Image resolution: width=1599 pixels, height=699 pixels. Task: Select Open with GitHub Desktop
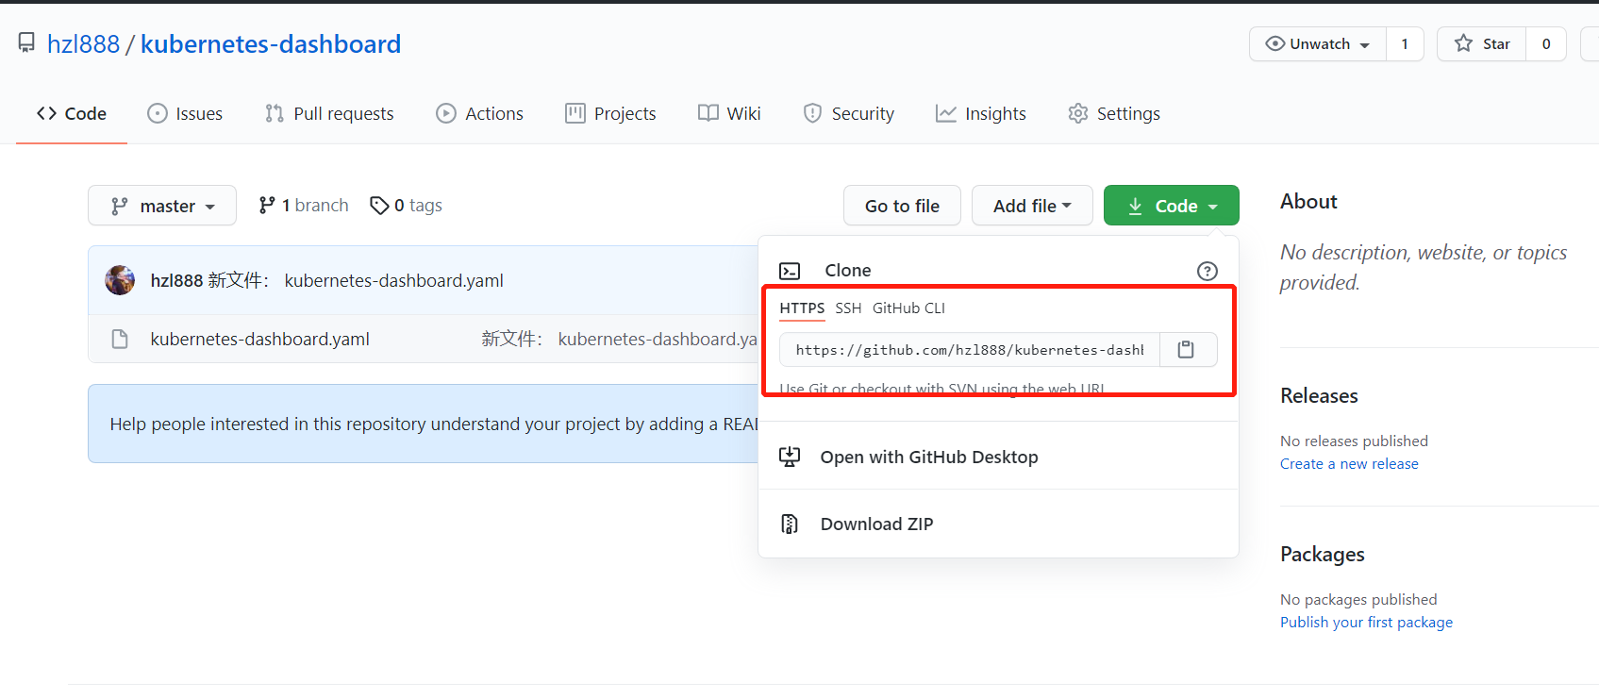[x=929, y=457]
